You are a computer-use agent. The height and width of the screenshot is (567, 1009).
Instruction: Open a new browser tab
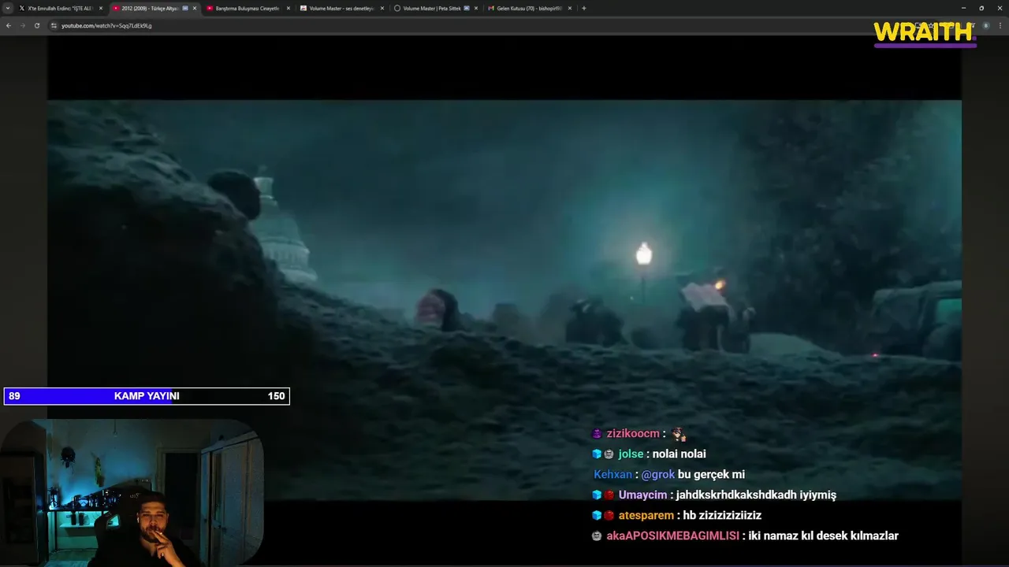(584, 8)
